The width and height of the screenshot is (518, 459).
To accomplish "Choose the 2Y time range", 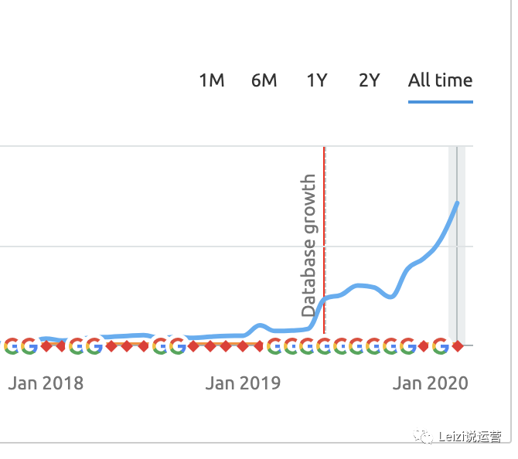I will pos(369,80).
